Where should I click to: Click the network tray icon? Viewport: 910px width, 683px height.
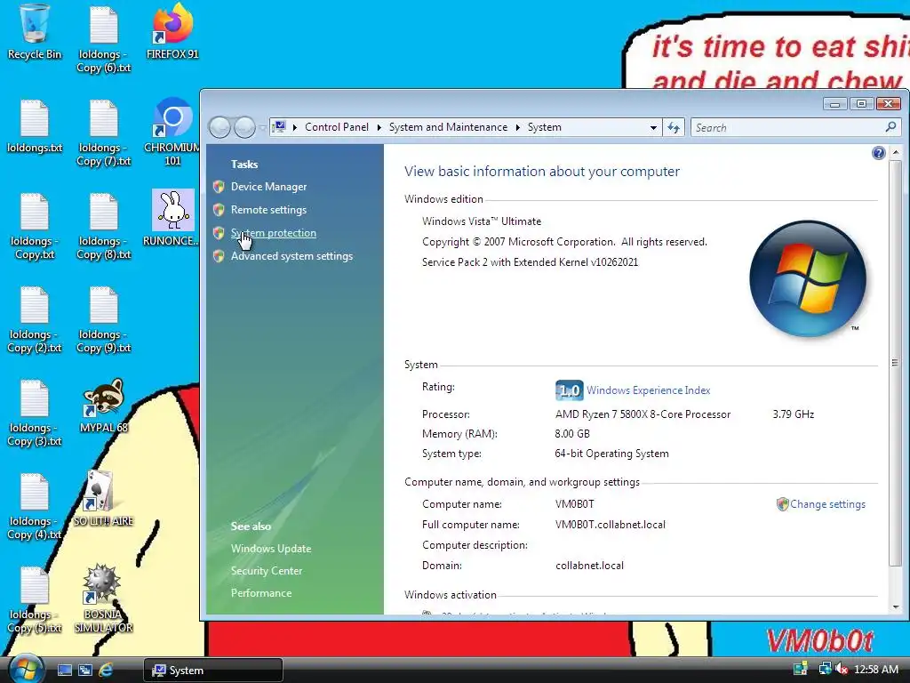click(824, 669)
